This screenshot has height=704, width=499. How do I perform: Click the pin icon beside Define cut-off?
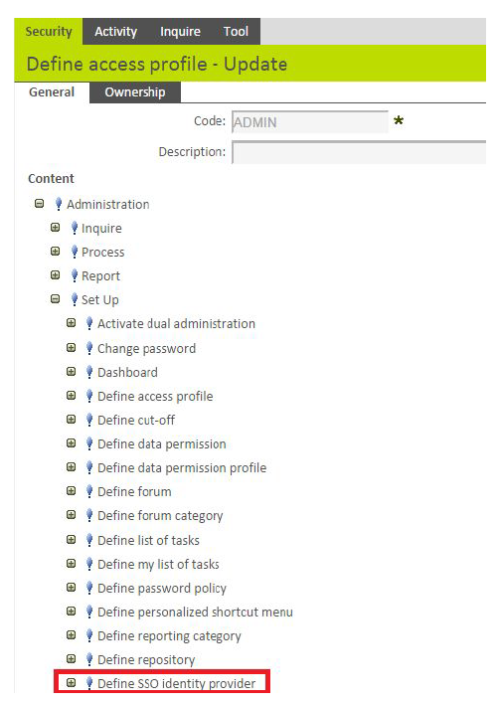tap(89, 420)
